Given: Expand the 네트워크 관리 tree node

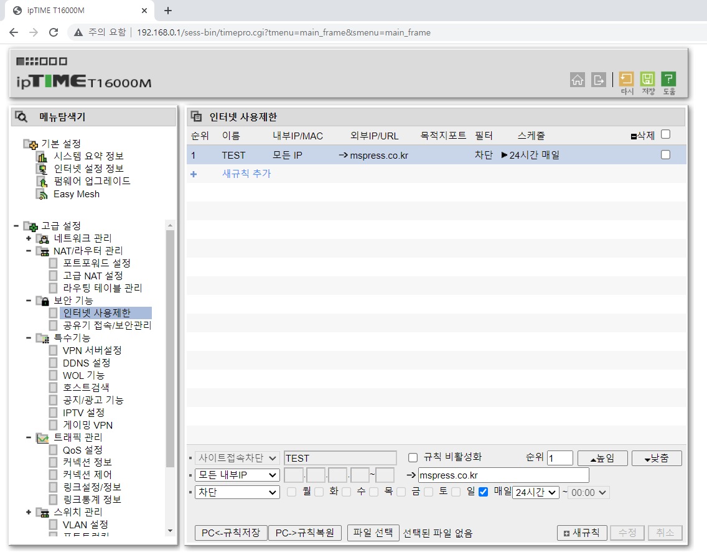Looking at the screenshot, I should pos(29,238).
